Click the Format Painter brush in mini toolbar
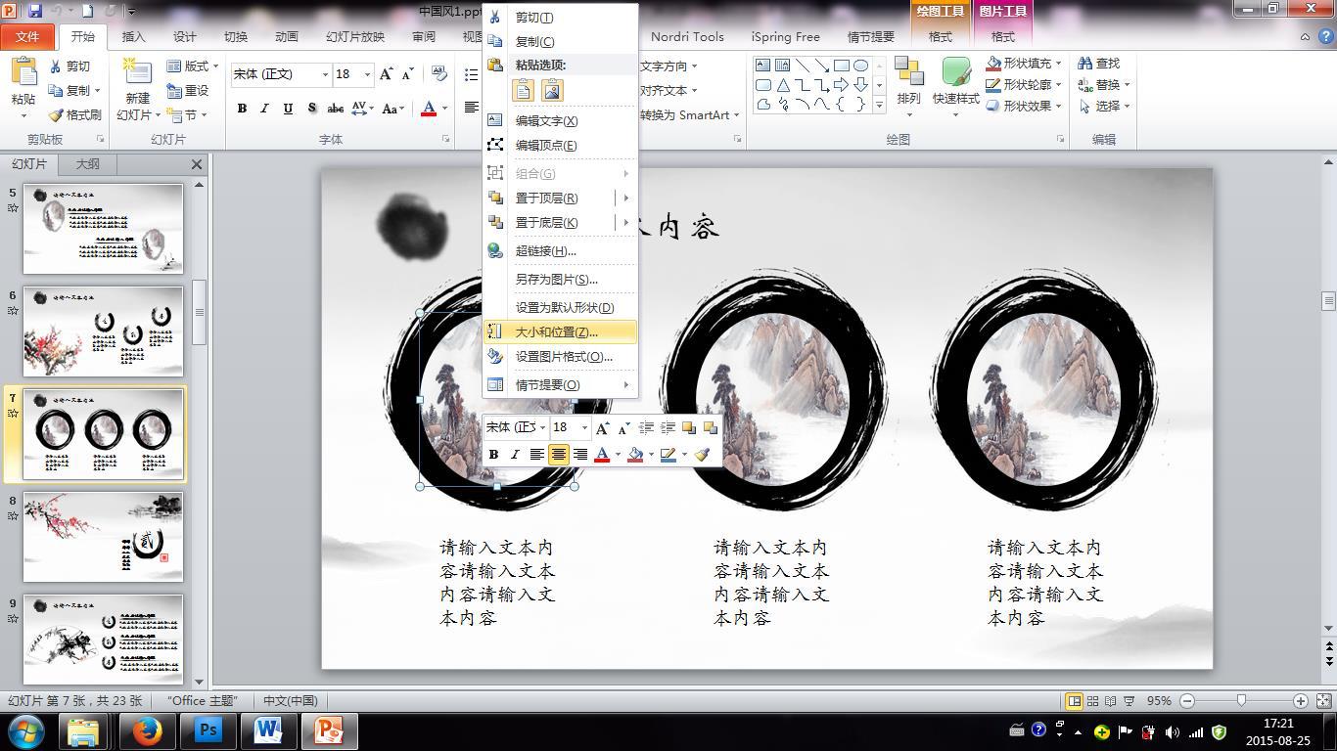 [x=702, y=455]
